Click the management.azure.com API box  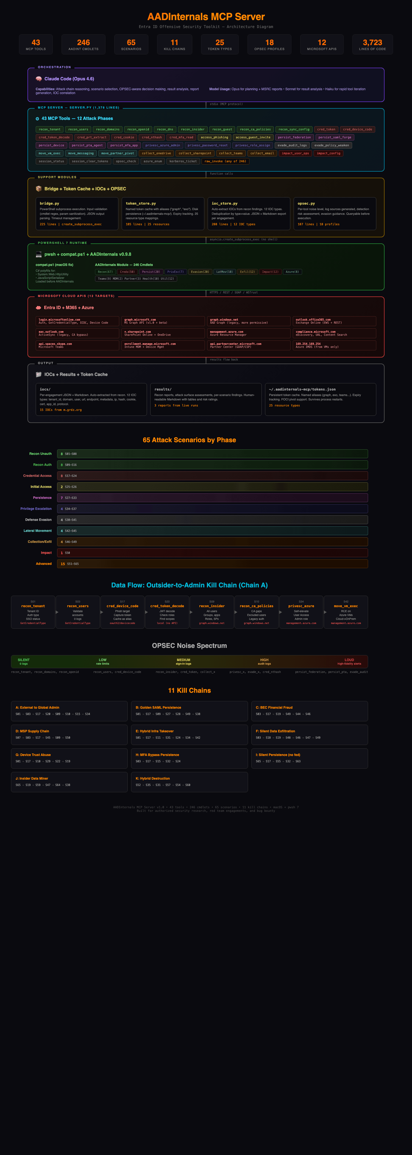click(249, 333)
